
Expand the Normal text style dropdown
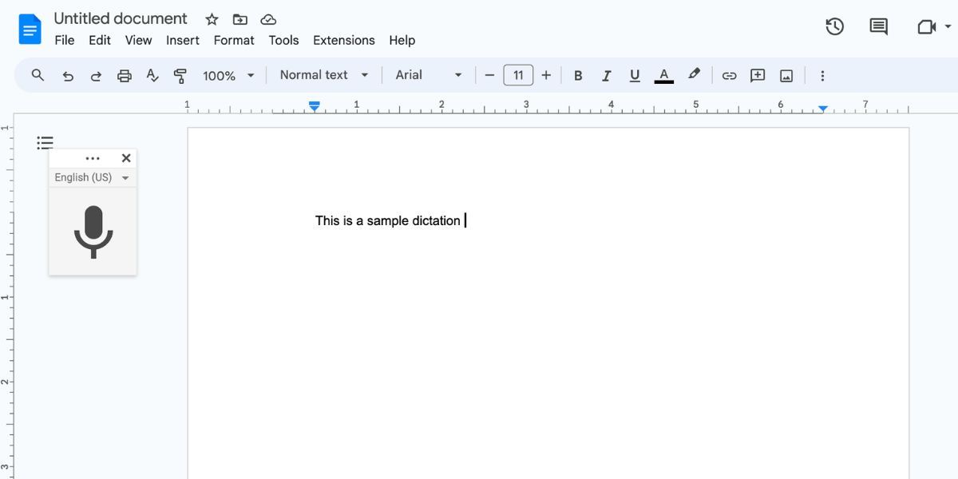coord(324,75)
